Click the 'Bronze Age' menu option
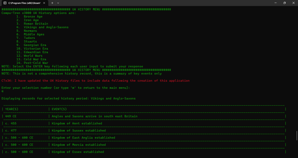This screenshot has width=298, height=158. tap(33, 17)
